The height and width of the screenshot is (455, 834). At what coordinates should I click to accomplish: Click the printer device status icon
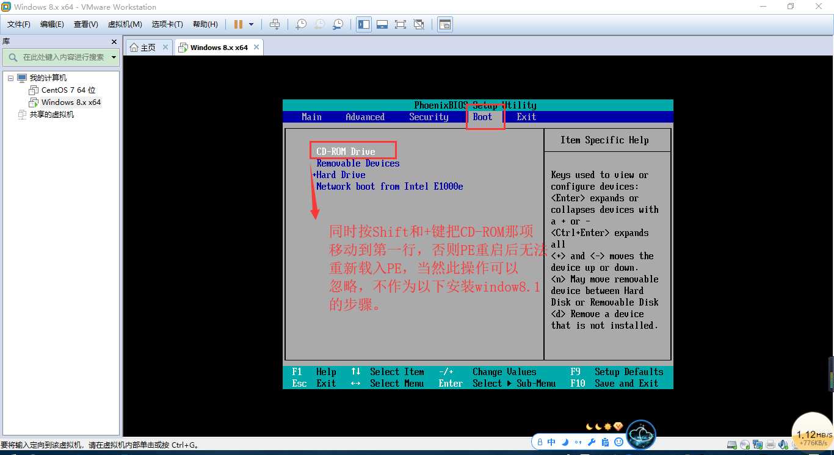click(771, 444)
